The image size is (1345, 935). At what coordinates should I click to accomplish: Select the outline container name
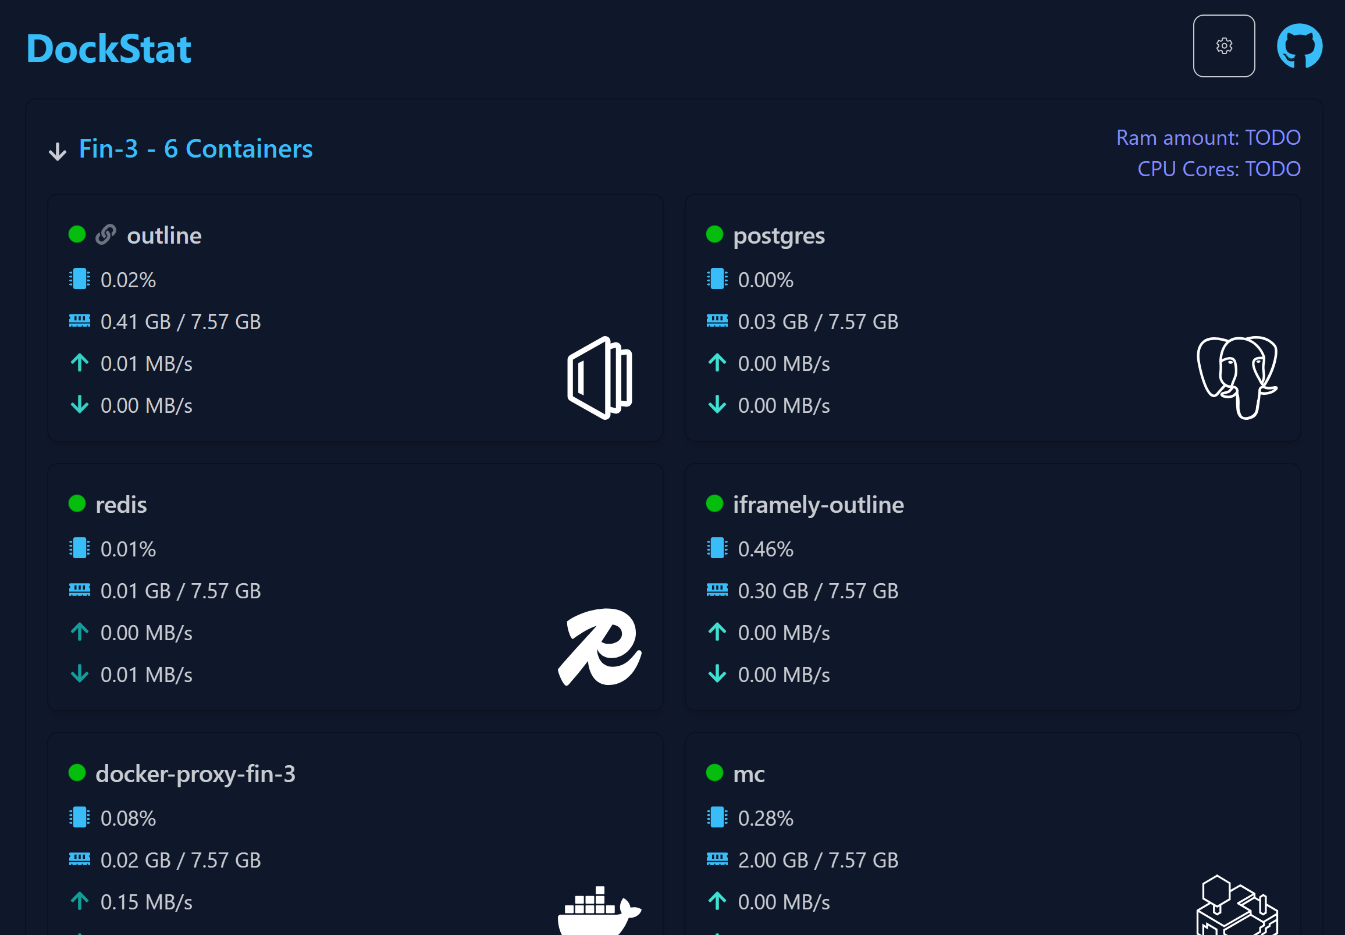tap(165, 235)
